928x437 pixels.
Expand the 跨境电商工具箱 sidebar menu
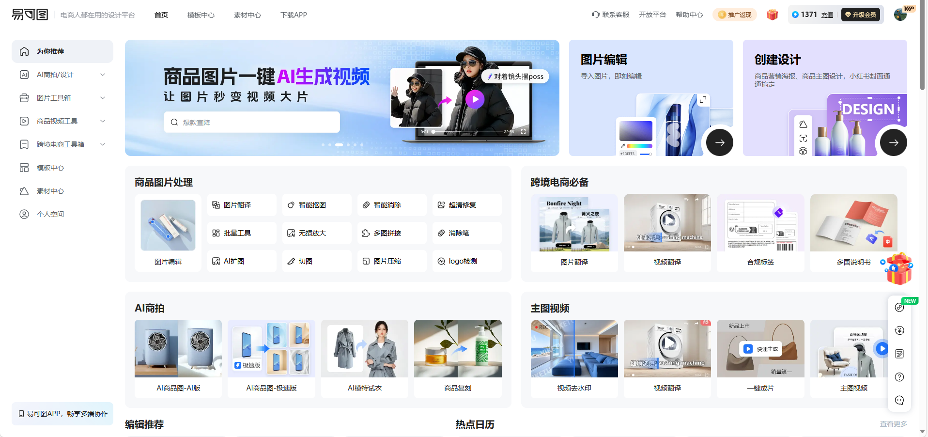(62, 144)
